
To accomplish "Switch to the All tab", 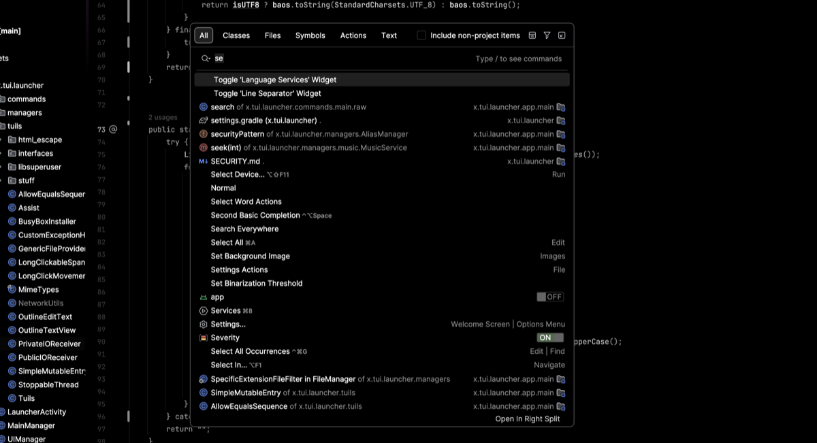I will pyautogui.click(x=204, y=35).
